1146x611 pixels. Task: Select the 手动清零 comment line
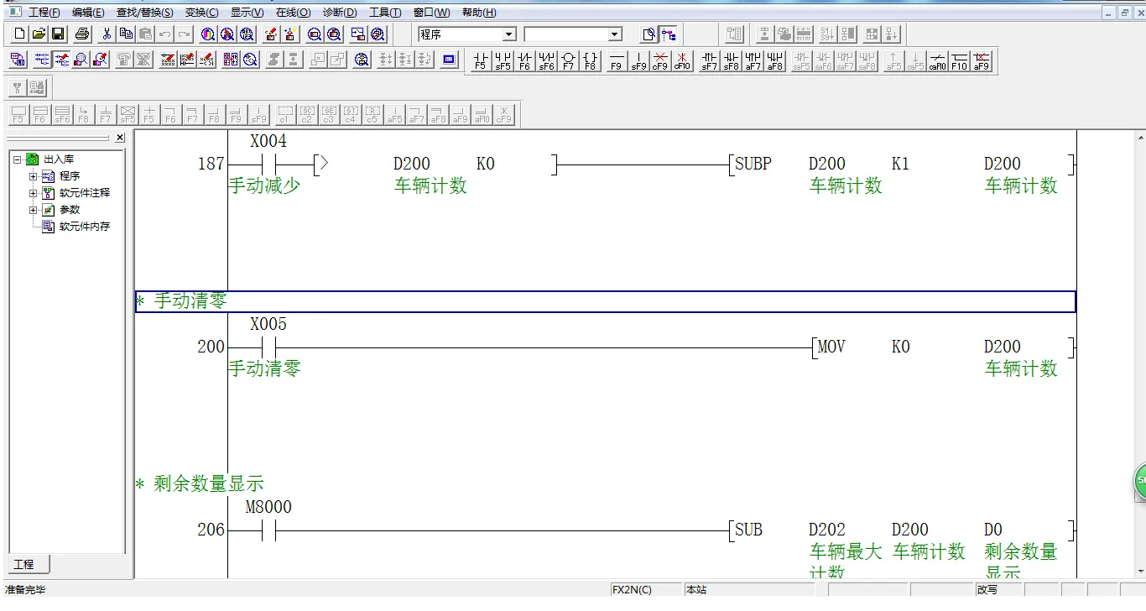606,301
